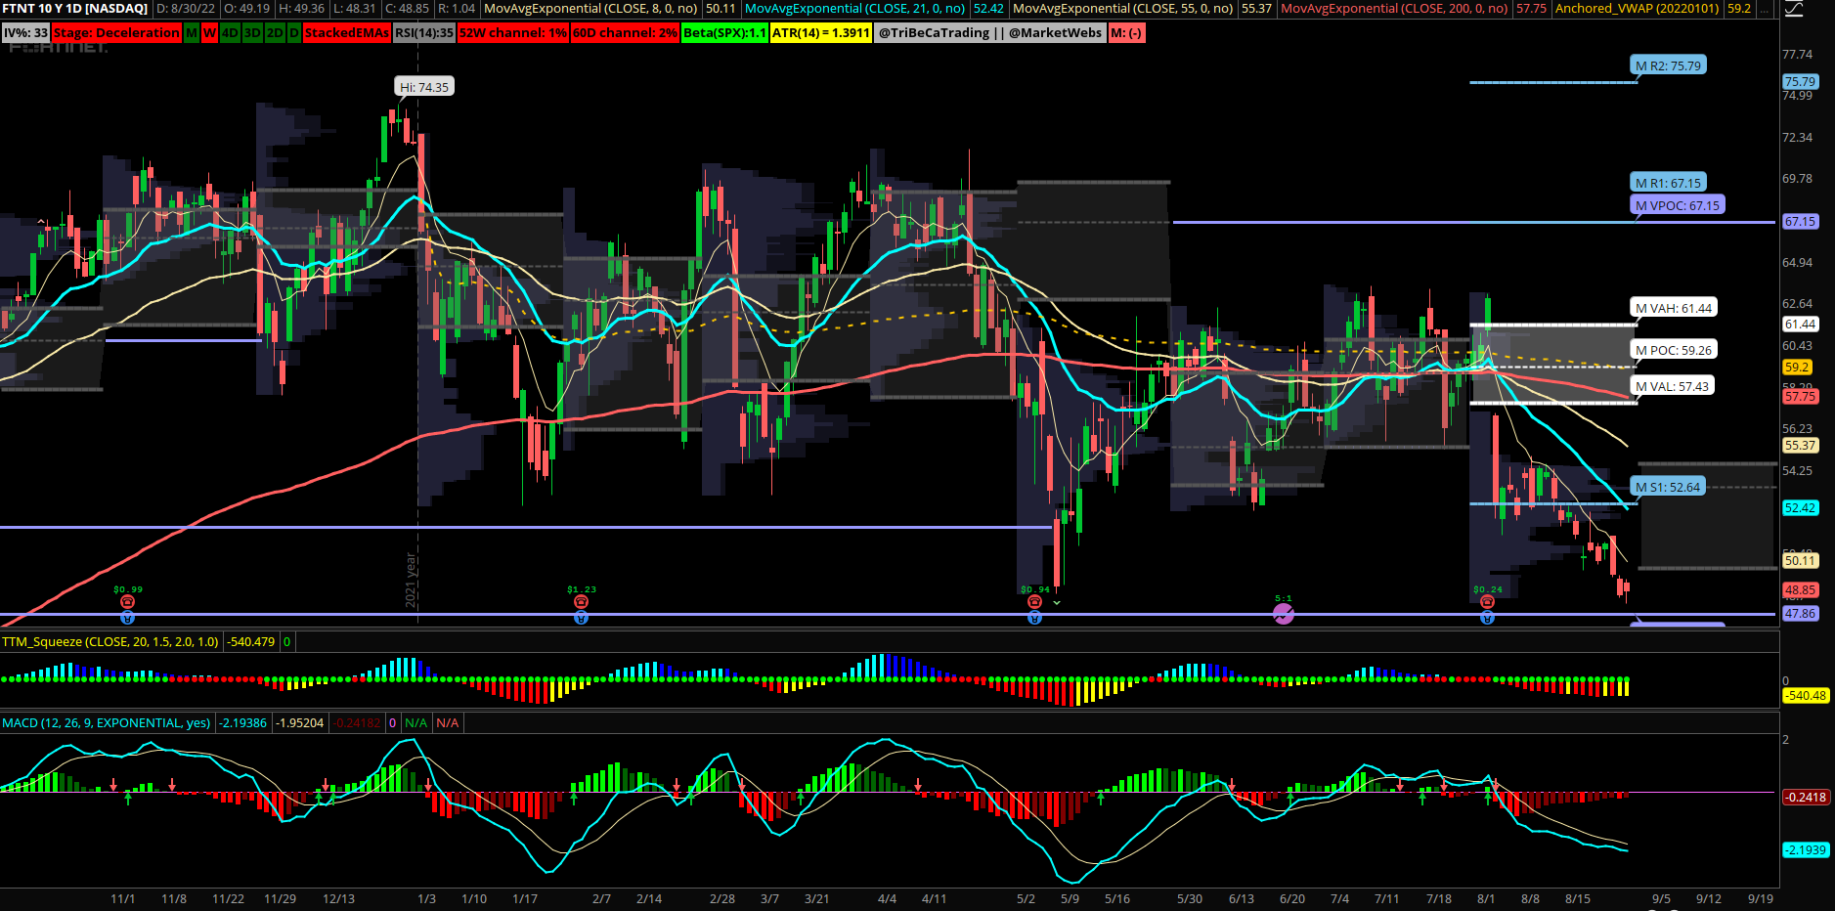Click the earnings phone icon under $0.24
1835x911 pixels.
(x=1487, y=602)
